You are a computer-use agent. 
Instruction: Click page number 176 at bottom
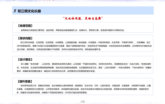(x=82, y=102)
